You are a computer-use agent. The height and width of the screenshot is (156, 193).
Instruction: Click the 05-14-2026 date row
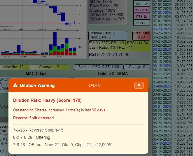162,151
